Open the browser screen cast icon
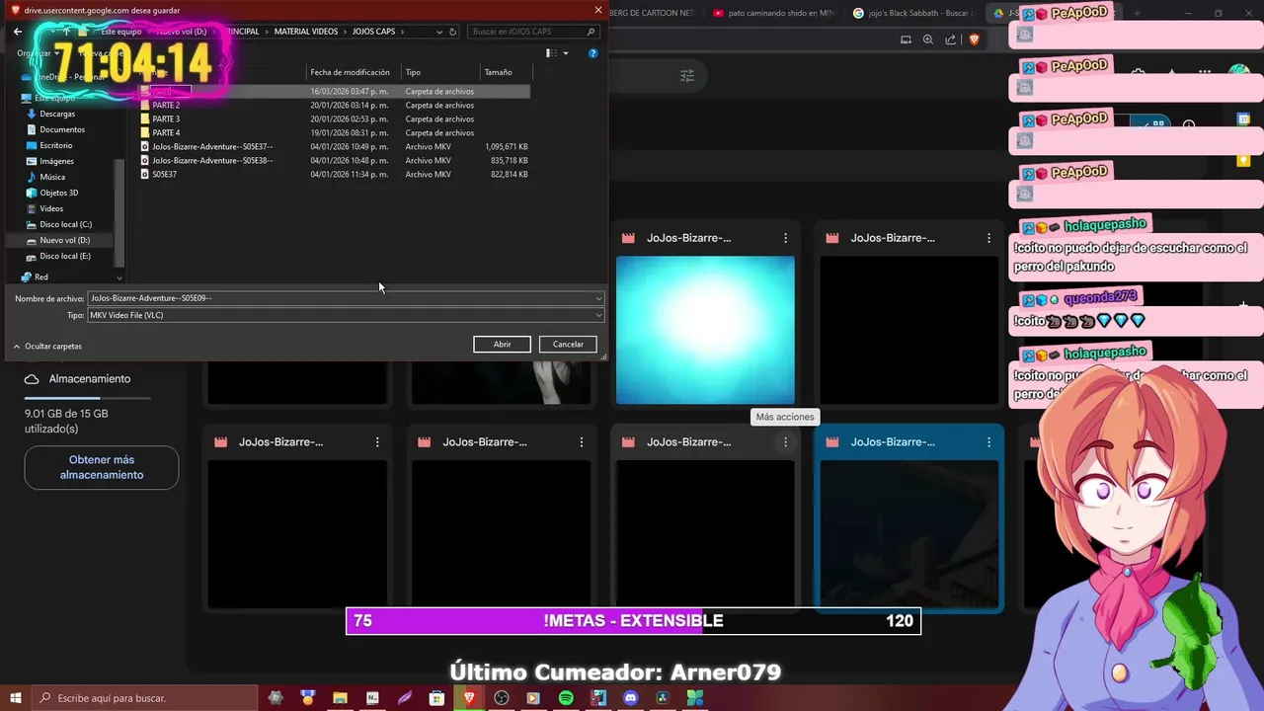 [906, 39]
